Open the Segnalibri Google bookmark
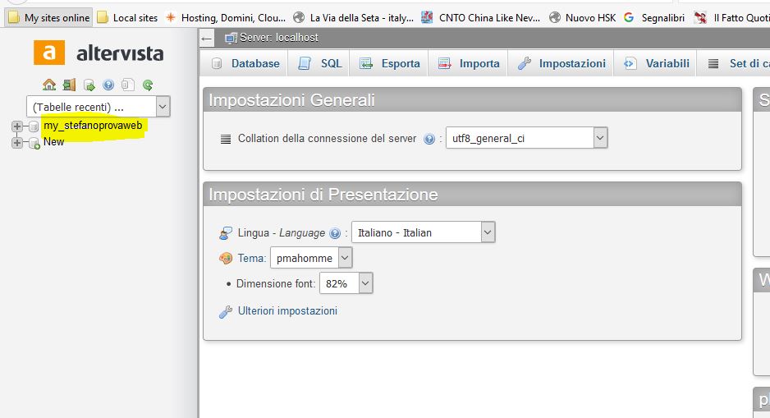 (654, 18)
